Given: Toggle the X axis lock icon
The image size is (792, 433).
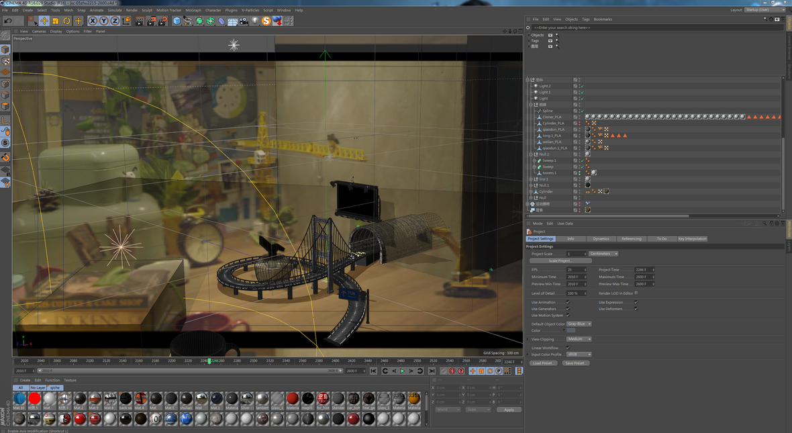Looking at the screenshot, I should coord(93,21).
